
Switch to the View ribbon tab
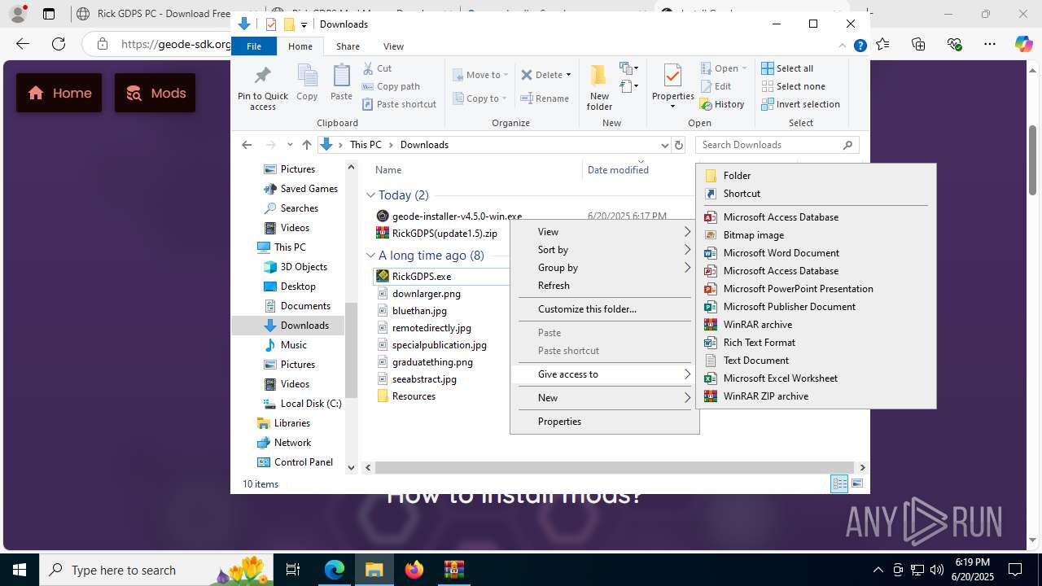coord(393,46)
